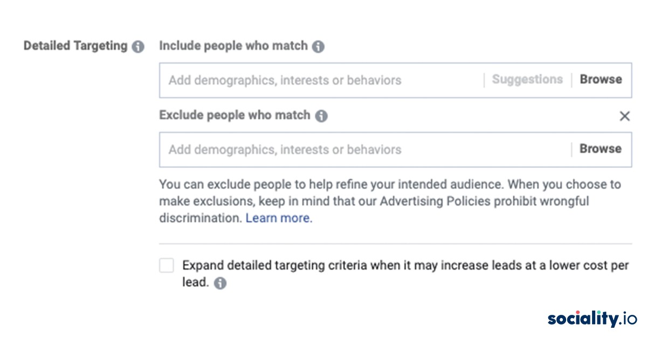
Task: Open Browse for include targeting options
Action: 601,79
